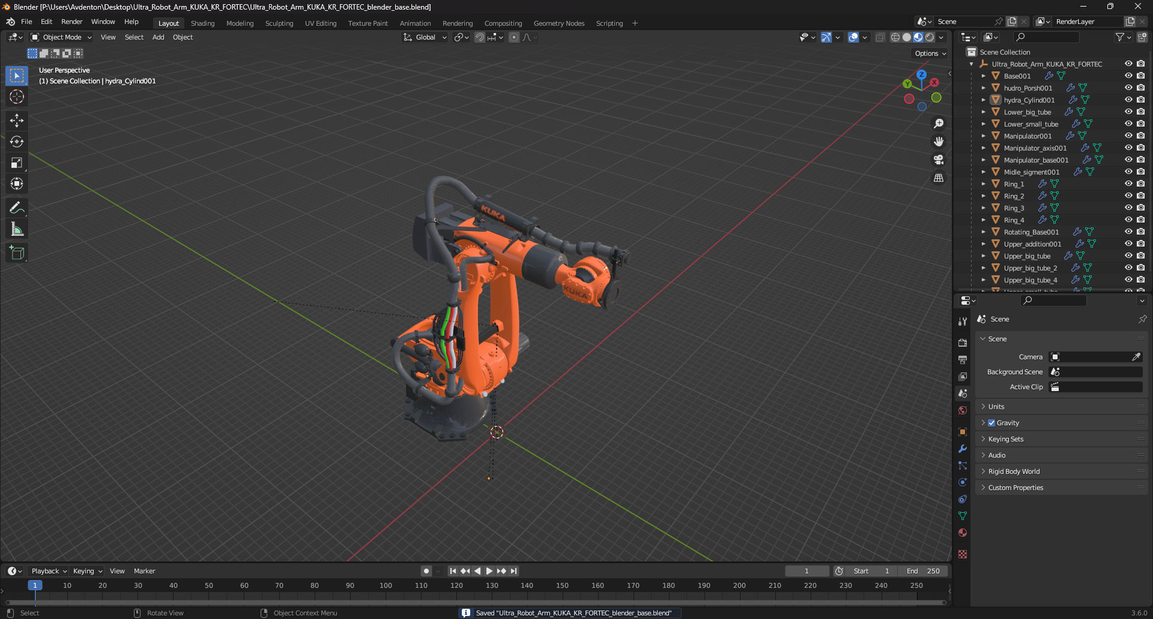Open the File menu
The width and height of the screenshot is (1153, 619).
point(26,22)
